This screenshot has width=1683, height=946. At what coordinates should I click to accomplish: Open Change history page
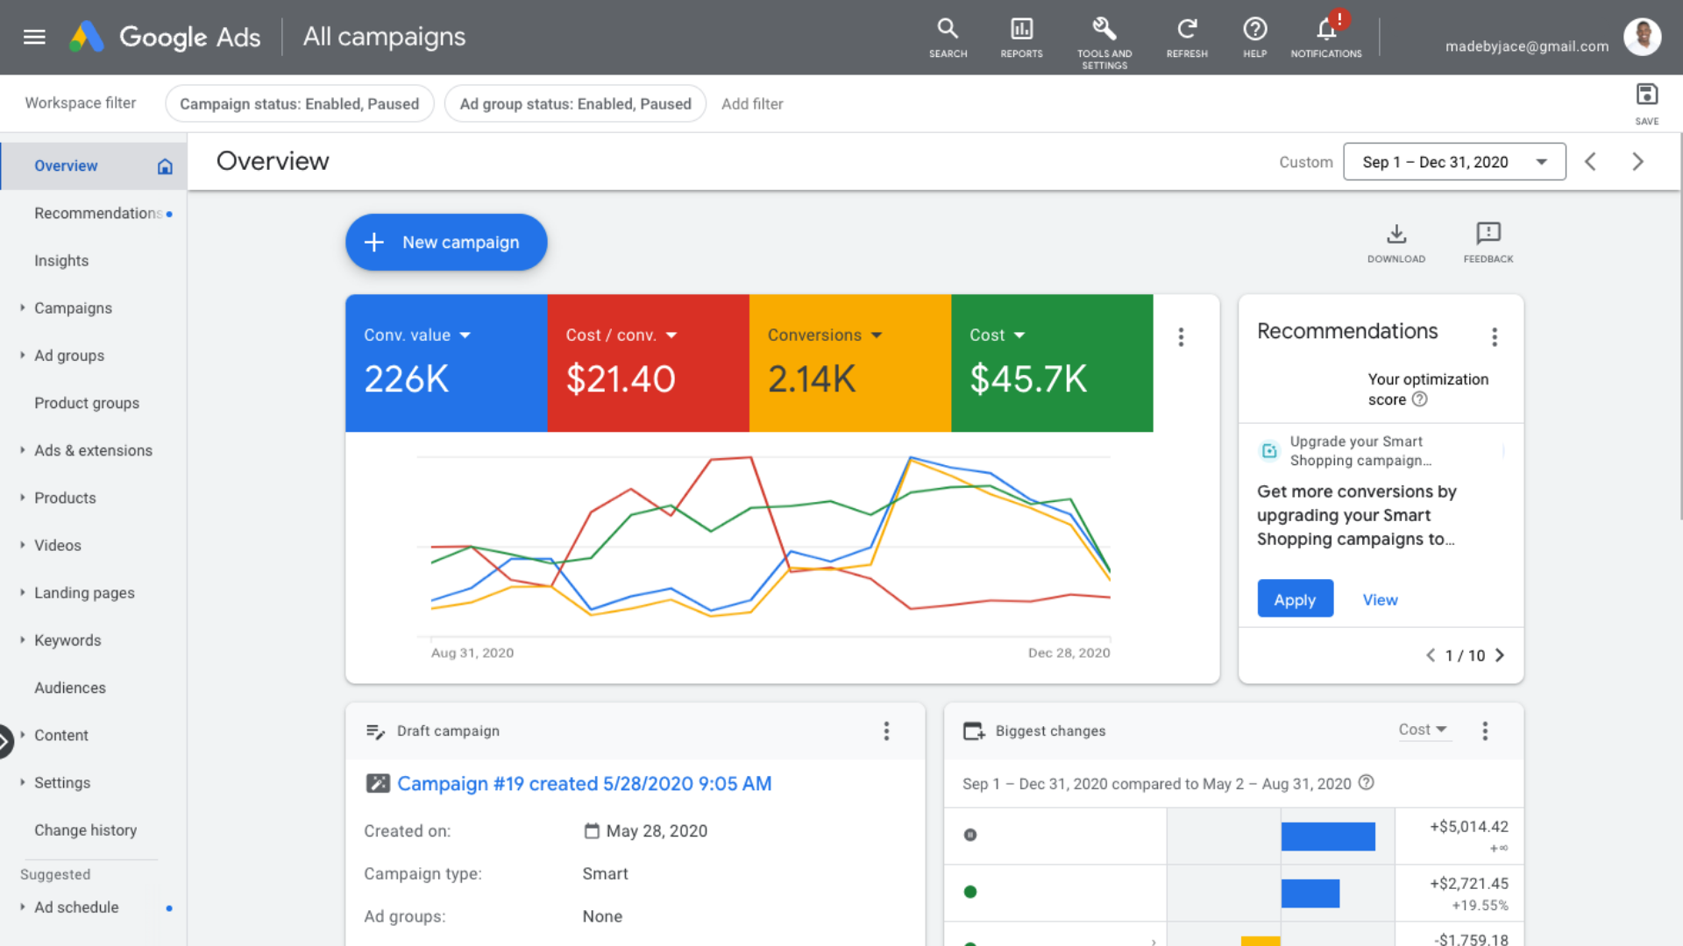(x=85, y=830)
